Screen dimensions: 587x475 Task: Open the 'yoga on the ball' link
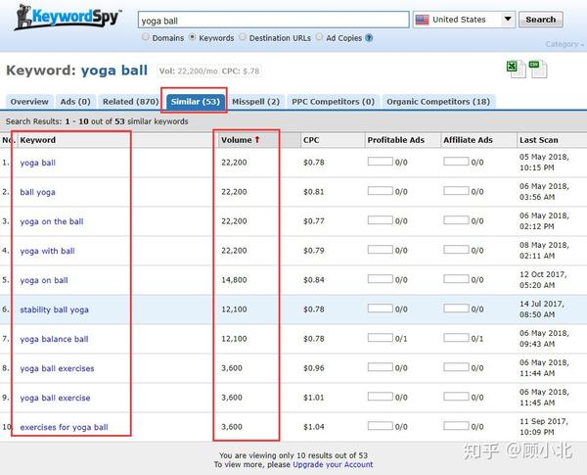tap(52, 221)
